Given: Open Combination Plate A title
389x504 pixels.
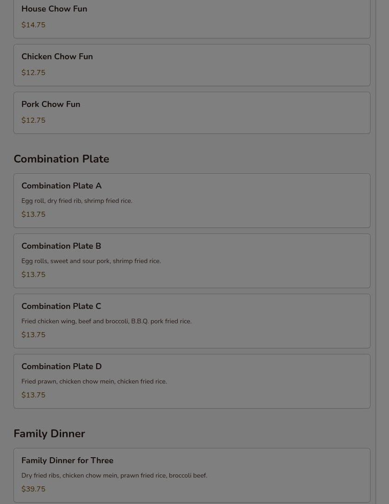Looking at the screenshot, I should (x=62, y=186).
